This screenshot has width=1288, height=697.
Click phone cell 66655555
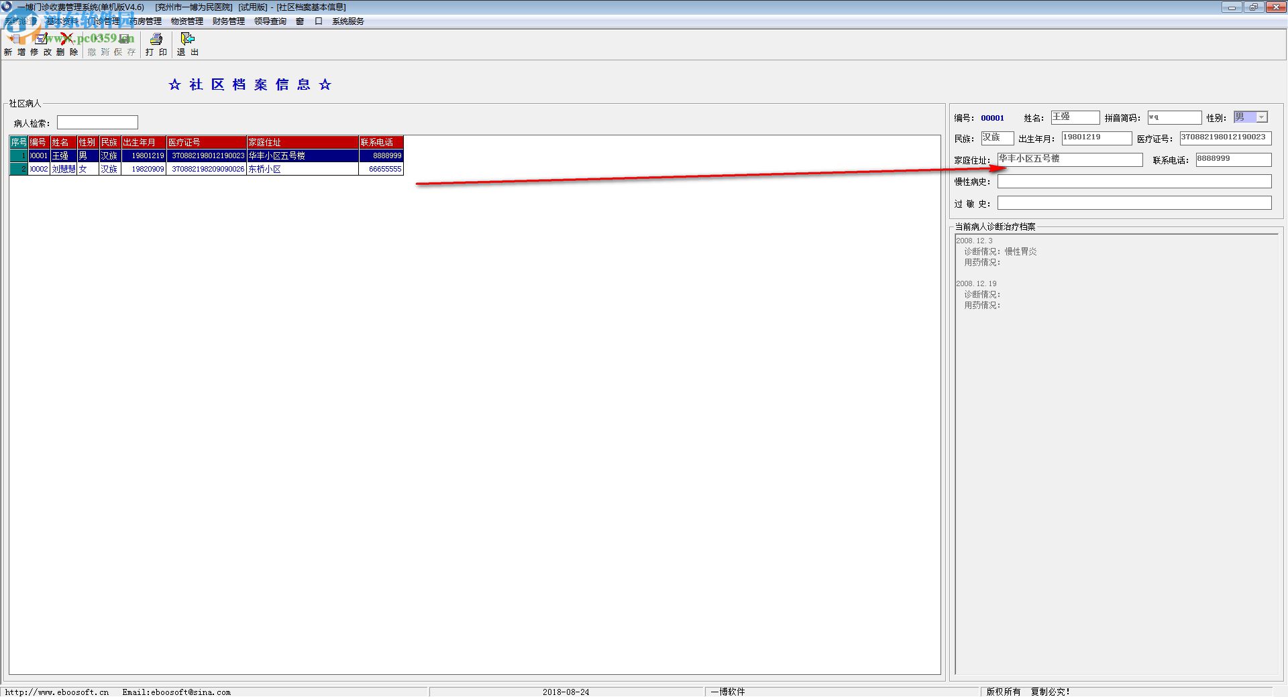tap(381, 169)
